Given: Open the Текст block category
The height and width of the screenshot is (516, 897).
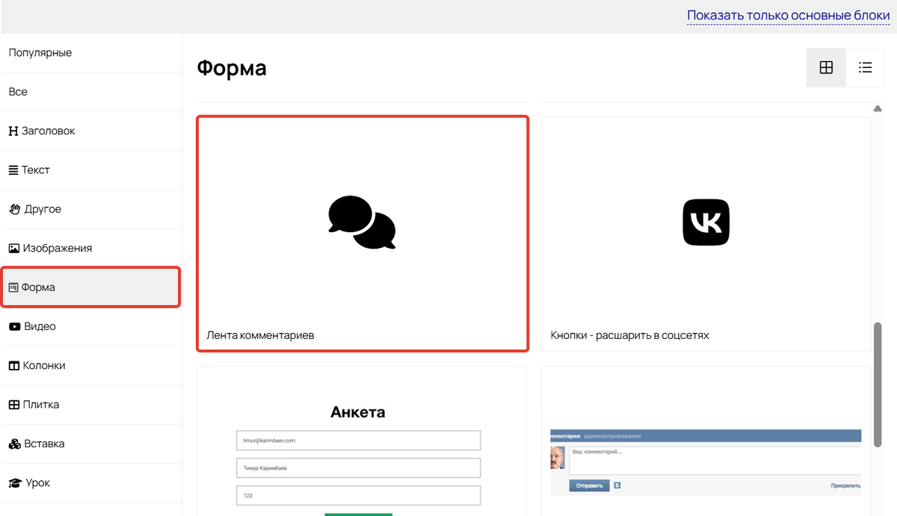Looking at the screenshot, I should [35, 170].
